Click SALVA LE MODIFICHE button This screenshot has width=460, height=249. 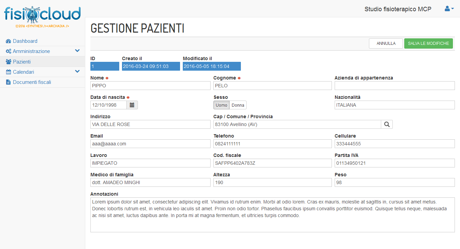tap(428, 43)
